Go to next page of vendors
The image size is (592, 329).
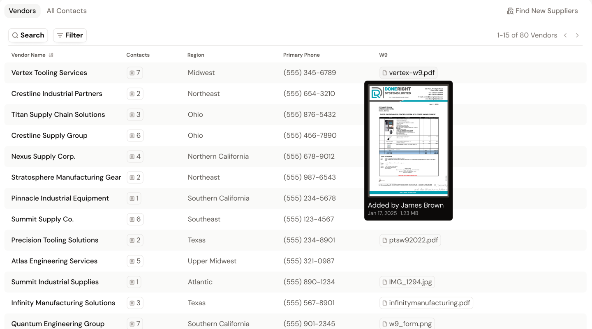[577, 35]
